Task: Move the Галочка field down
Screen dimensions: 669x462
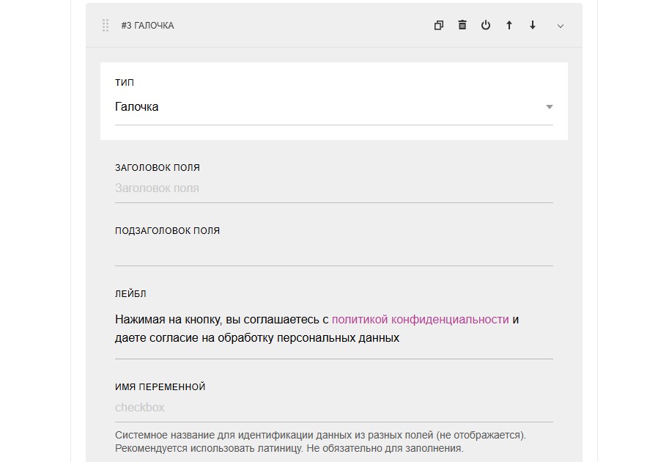Action: pos(533,26)
